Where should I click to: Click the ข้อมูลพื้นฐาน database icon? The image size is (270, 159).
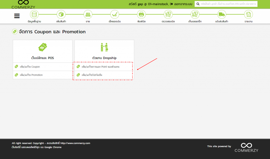tap(34, 14)
